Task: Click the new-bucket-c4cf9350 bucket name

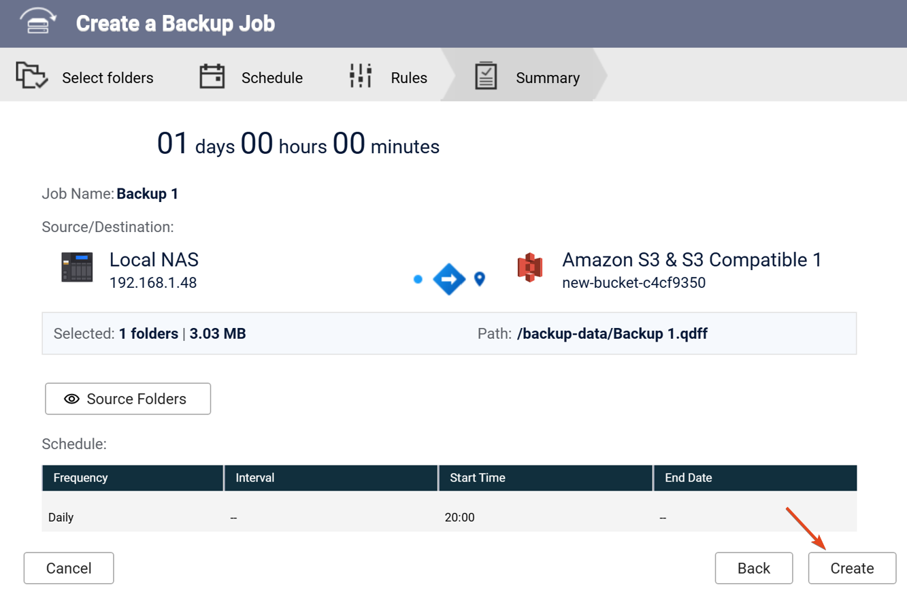Action: [633, 283]
